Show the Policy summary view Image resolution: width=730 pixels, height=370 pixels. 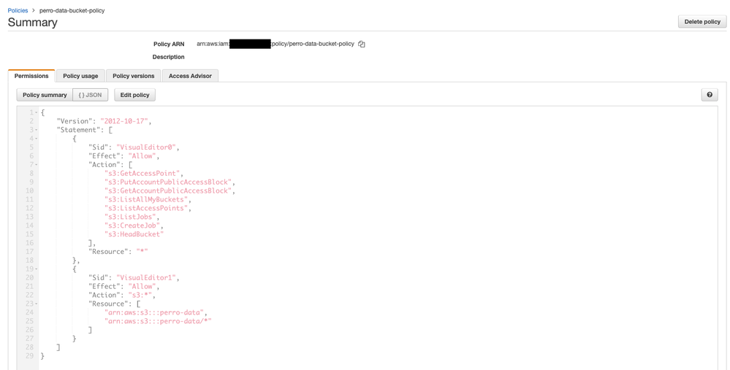pyautogui.click(x=45, y=95)
